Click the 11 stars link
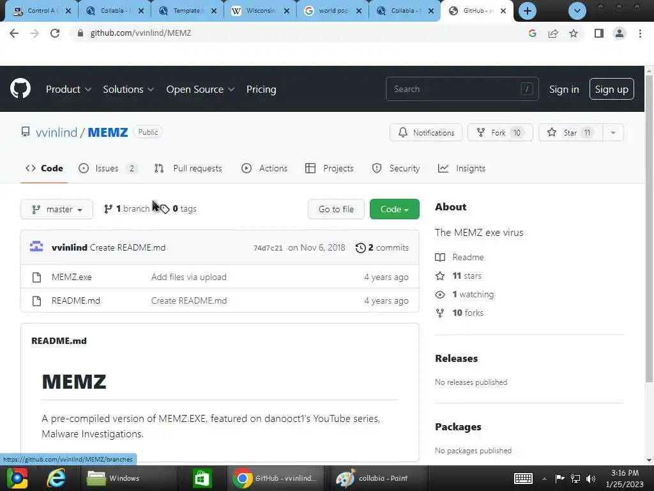Viewport: 654px width, 491px height. [x=459, y=276]
